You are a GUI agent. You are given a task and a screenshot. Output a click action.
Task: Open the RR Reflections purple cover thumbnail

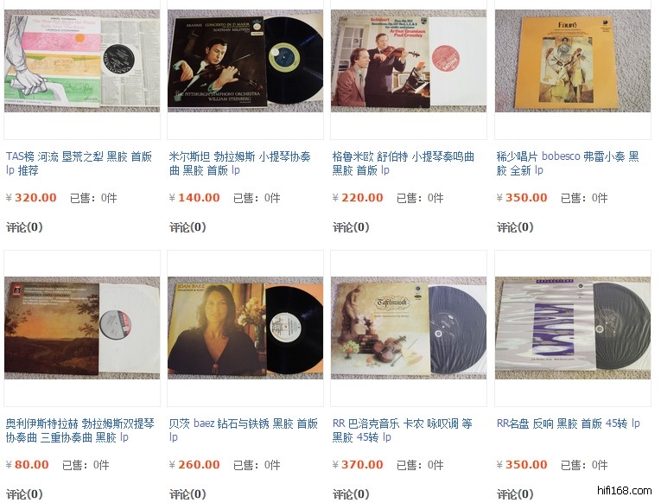coord(573,328)
